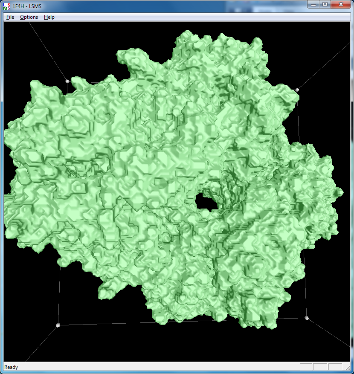
Task: Maximize the 1F4H - LSMS window
Action: (325, 4)
